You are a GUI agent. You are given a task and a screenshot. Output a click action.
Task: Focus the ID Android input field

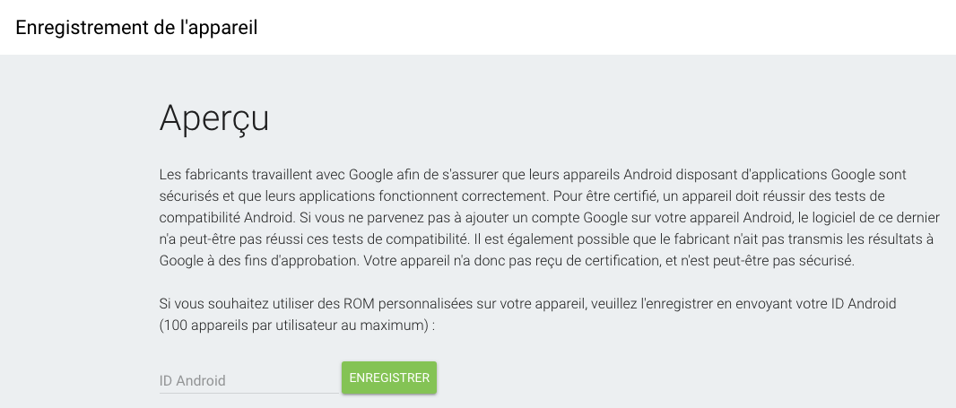coord(248,380)
